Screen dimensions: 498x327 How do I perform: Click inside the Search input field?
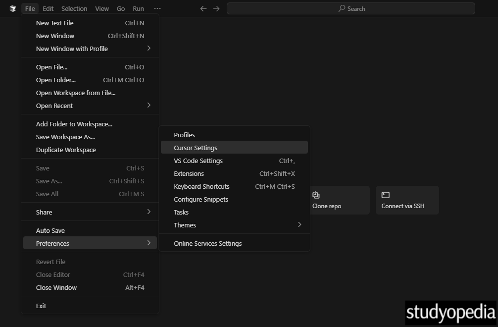tap(351, 8)
